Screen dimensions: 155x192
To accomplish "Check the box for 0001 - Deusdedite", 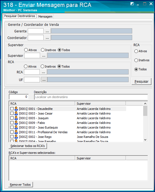I will [12, 108].
